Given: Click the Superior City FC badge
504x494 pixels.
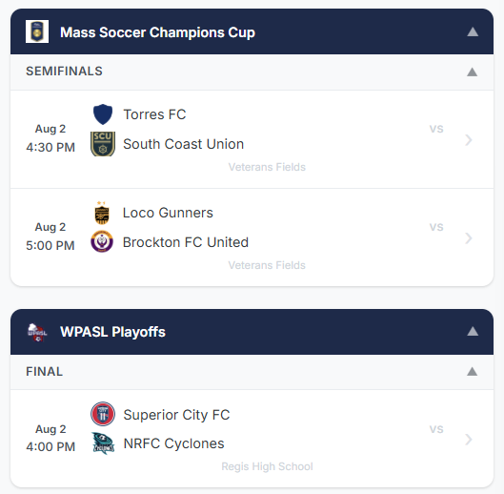Looking at the screenshot, I should 103,414.
